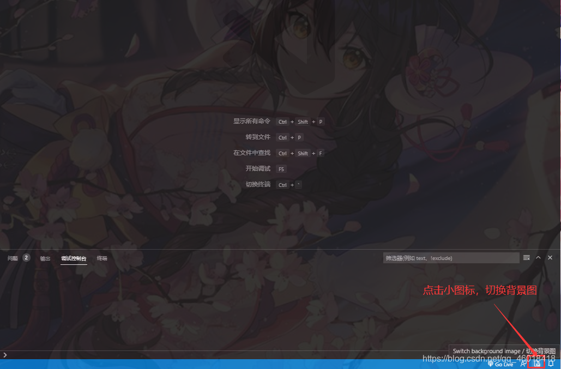
Task: Open notifications via the bell icon
Action: point(551,364)
